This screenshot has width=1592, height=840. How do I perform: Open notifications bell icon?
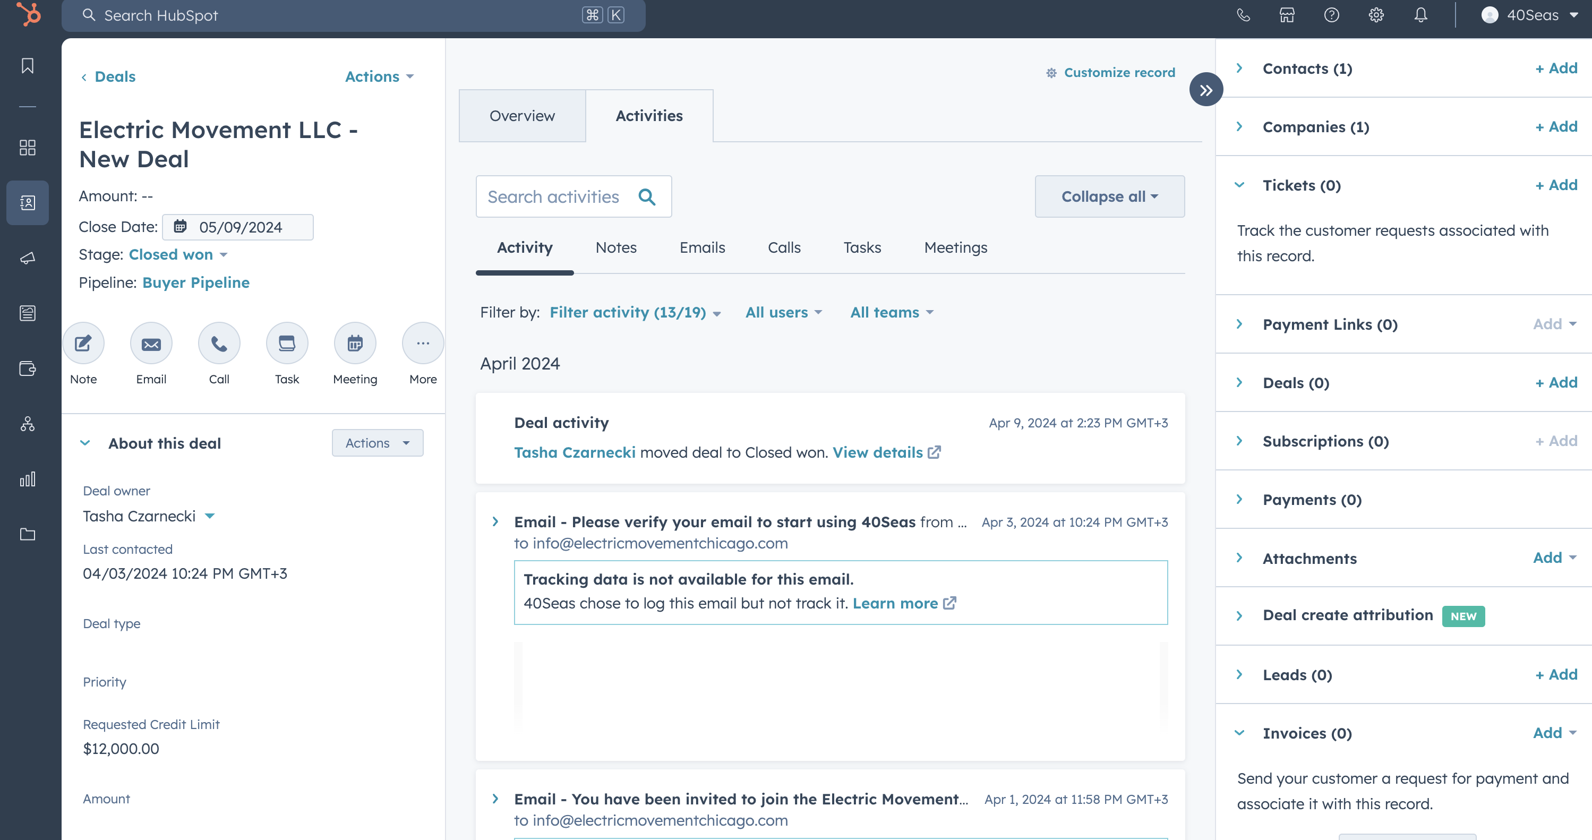(x=1421, y=15)
